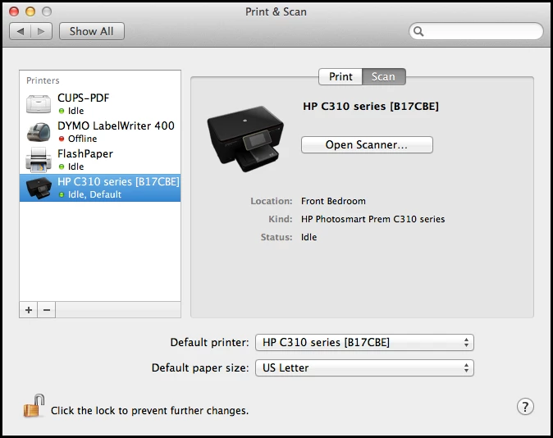Close the Print & Scan window

(14, 11)
